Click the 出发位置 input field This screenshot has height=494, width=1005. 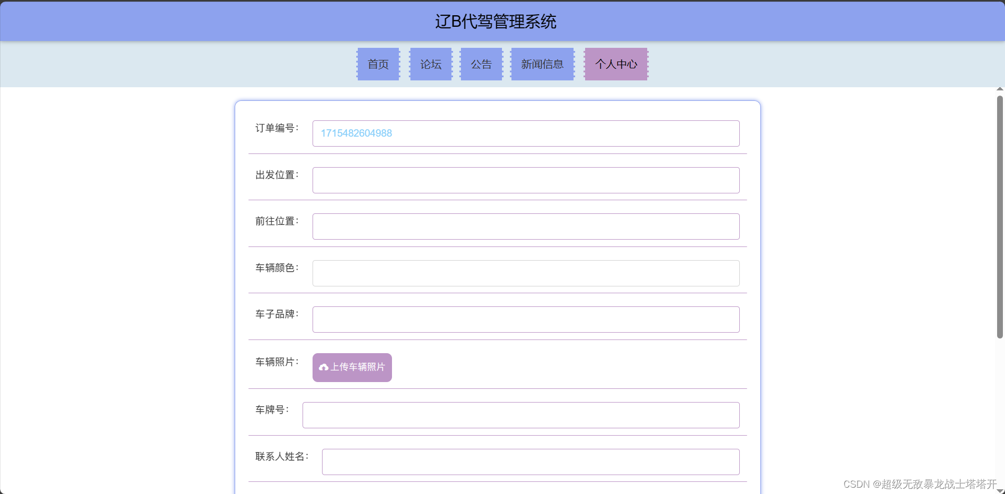(526, 180)
